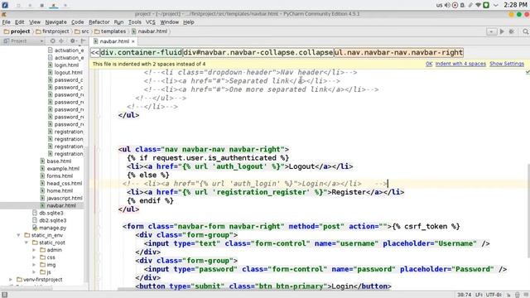
Task: Click 'firstproject' breadcrumb folder
Action: [x=52, y=31]
